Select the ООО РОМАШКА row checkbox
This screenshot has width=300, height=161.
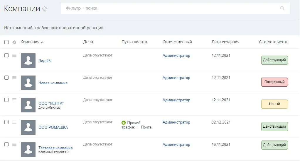6,122
